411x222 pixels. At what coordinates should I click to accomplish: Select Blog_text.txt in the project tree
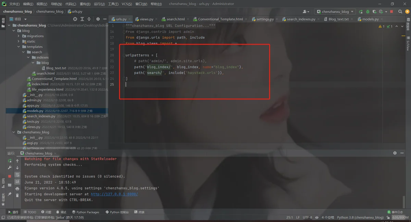point(56,68)
